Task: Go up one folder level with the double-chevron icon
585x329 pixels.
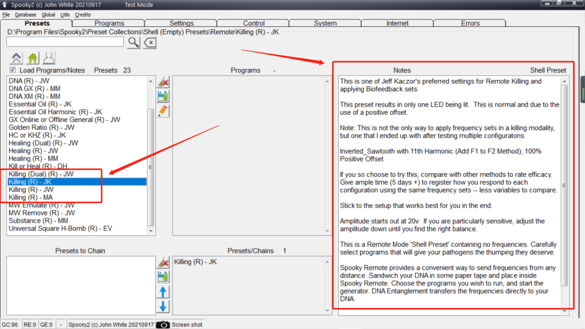Action: tap(17, 58)
